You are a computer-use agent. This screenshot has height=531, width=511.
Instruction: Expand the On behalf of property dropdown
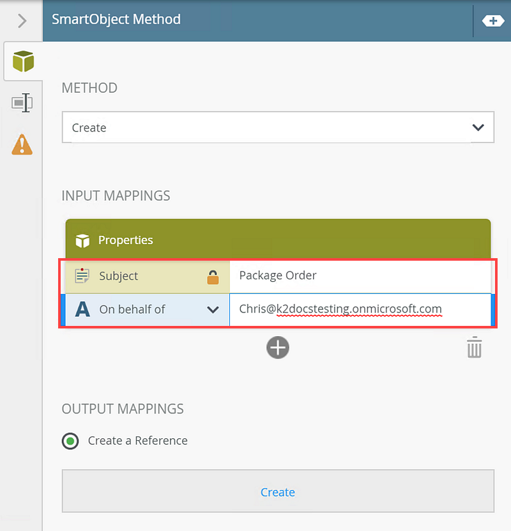point(213,310)
